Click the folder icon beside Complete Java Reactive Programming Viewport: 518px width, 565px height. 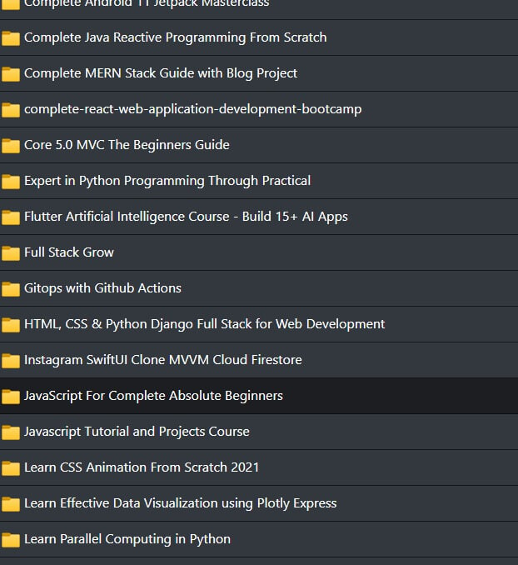[11, 37]
